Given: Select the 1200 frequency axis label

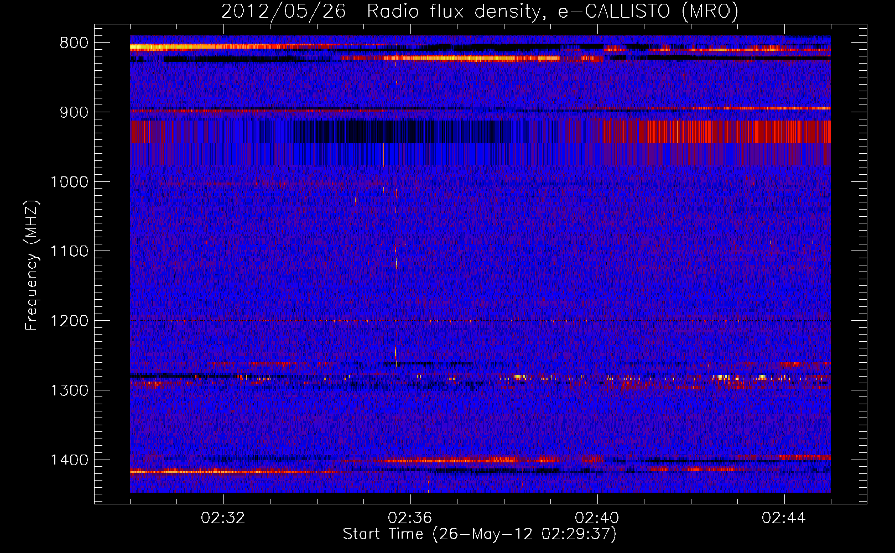Looking at the screenshot, I should pyautogui.click(x=69, y=321).
